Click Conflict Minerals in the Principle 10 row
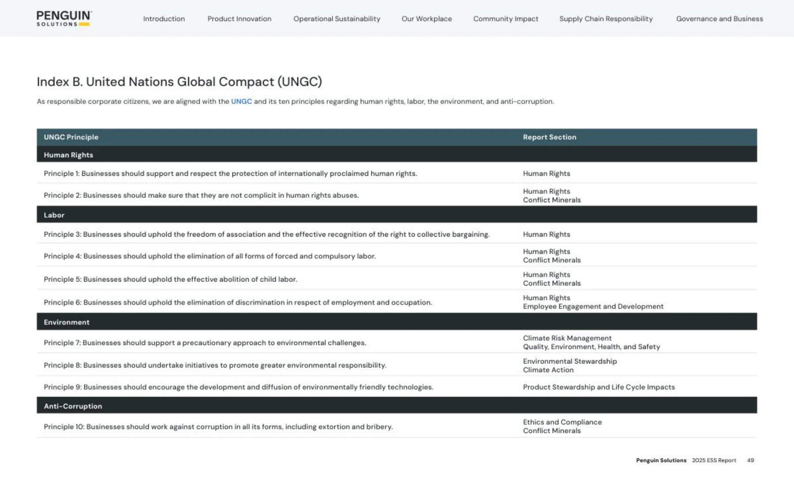 pyautogui.click(x=552, y=431)
